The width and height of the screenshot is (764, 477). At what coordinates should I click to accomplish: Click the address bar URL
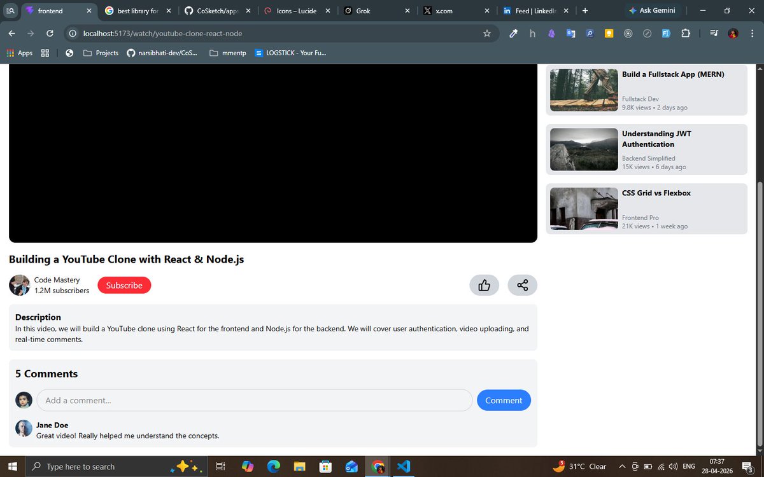click(162, 34)
